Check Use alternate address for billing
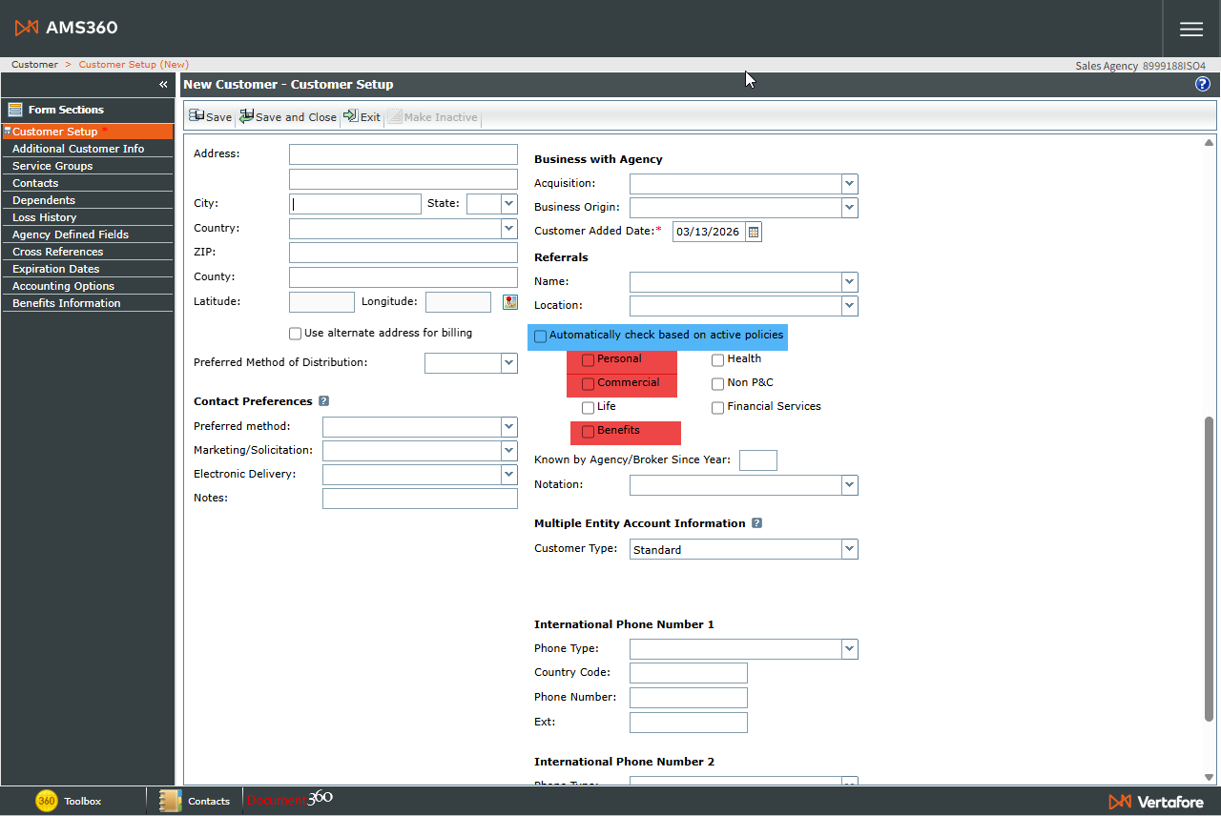This screenshot has width=1221, height=816. (x=295, y=334)
